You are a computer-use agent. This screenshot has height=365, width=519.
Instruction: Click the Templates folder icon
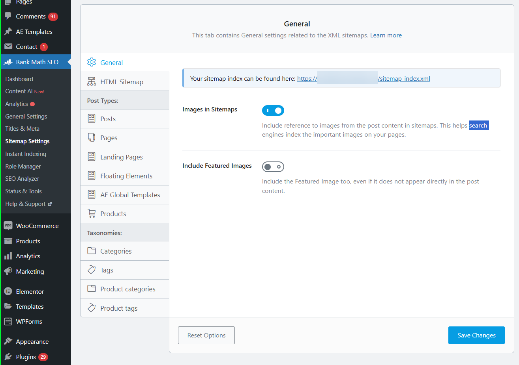click(x=8, y=306)
